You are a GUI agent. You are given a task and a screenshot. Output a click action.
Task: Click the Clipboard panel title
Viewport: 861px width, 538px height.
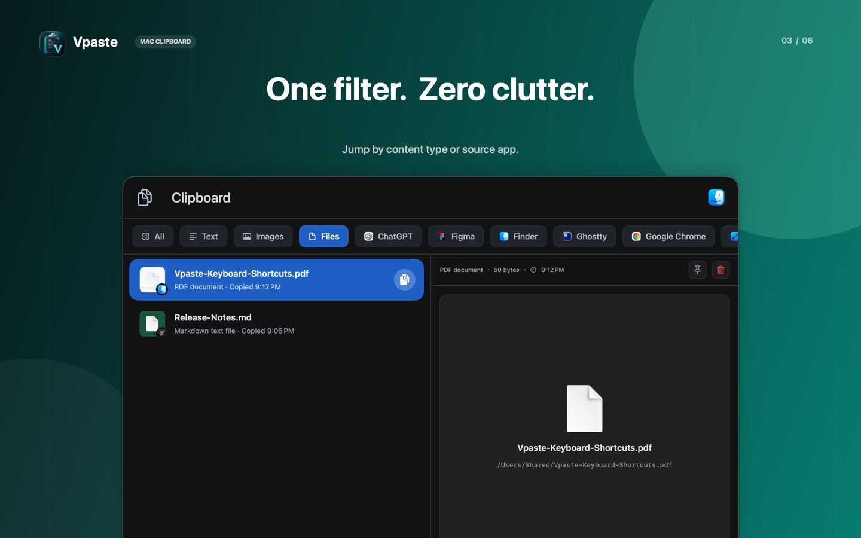click(201, 198)
